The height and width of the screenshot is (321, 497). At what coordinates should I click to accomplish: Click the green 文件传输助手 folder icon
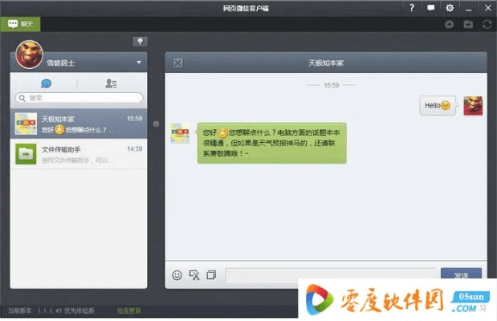tap(26, 154)
